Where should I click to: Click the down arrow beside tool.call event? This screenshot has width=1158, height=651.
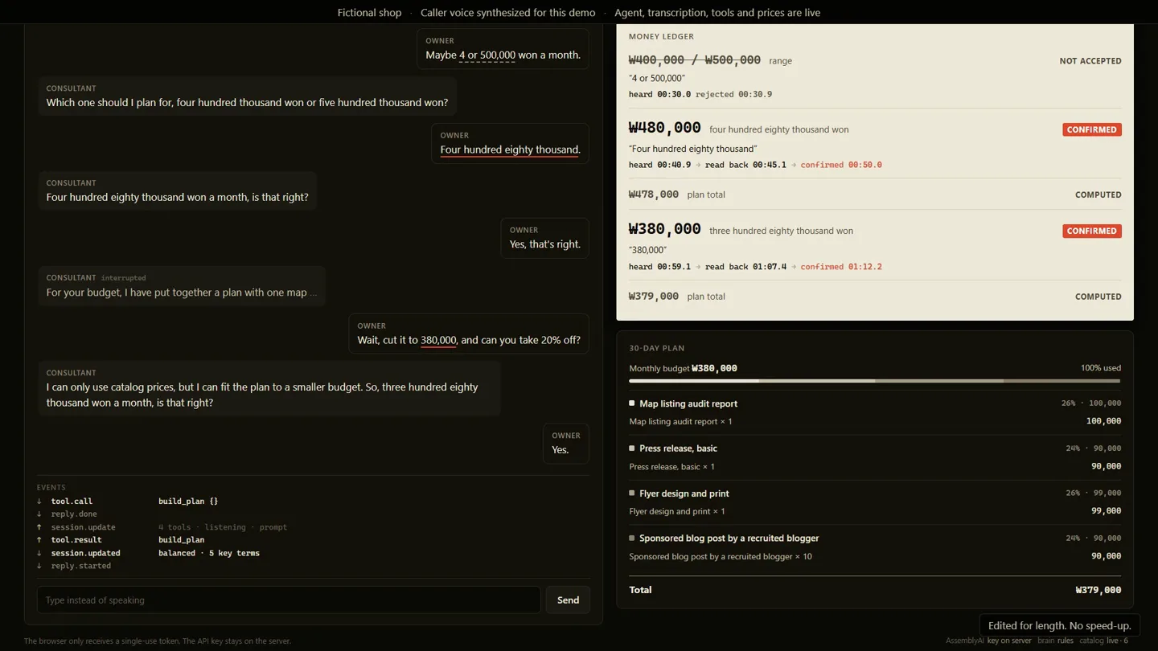[39, 502]
